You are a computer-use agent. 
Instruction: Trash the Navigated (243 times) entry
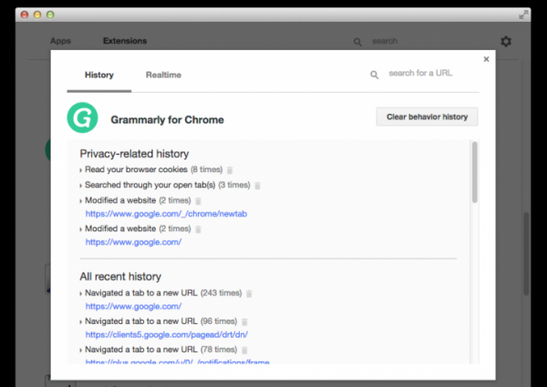point(249,293)
